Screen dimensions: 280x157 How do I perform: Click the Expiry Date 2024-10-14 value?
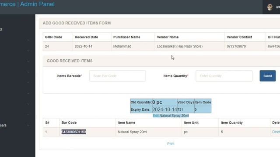pyautogui.click(x=164, y=109)
